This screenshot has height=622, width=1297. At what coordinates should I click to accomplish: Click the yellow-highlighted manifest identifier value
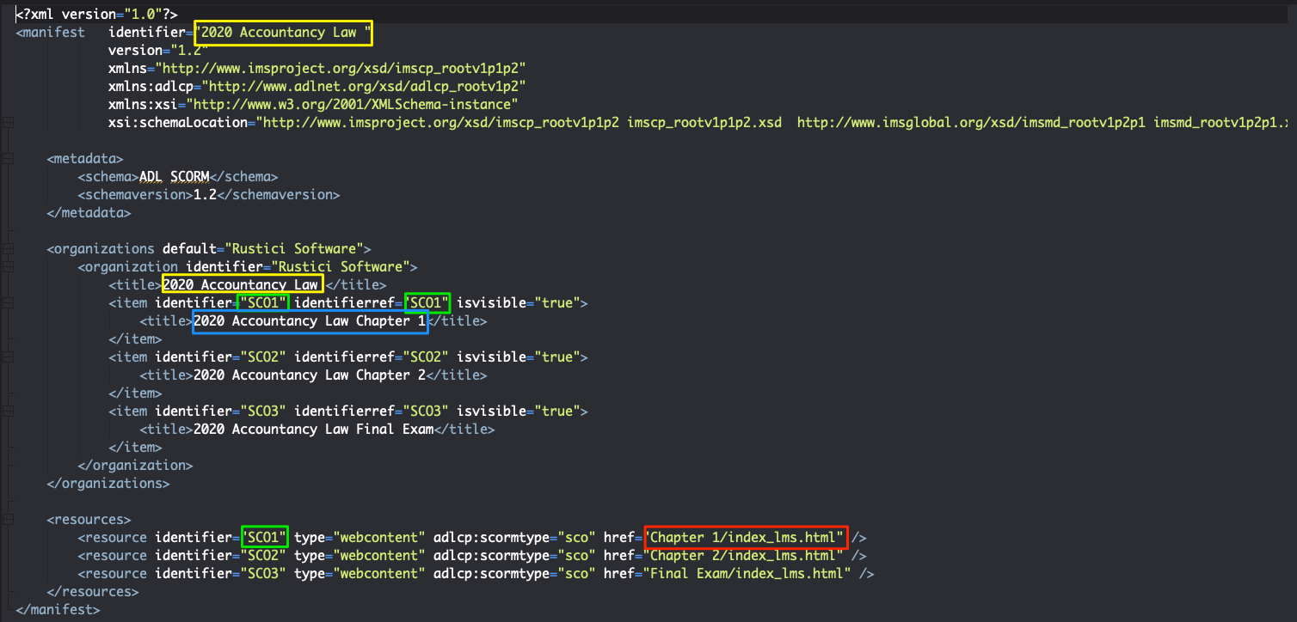point(284,33)
